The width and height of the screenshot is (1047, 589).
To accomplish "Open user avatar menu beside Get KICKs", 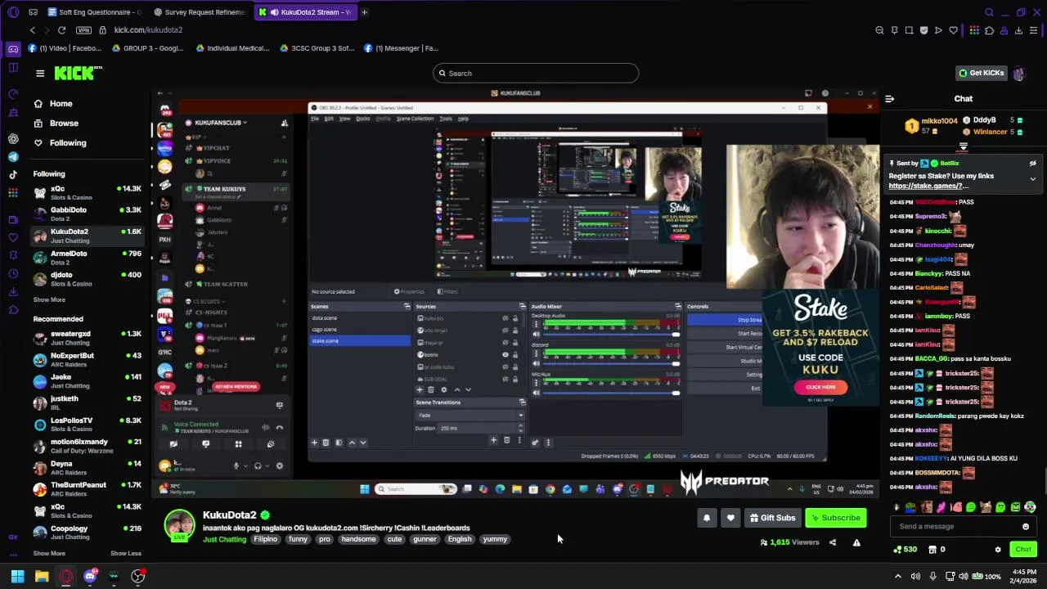I will (1019, 73).
